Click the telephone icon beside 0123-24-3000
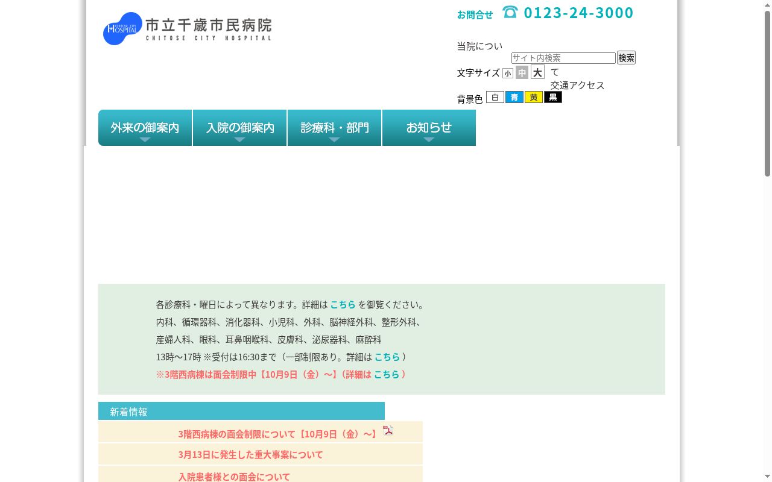 click(x=510, y=12)
